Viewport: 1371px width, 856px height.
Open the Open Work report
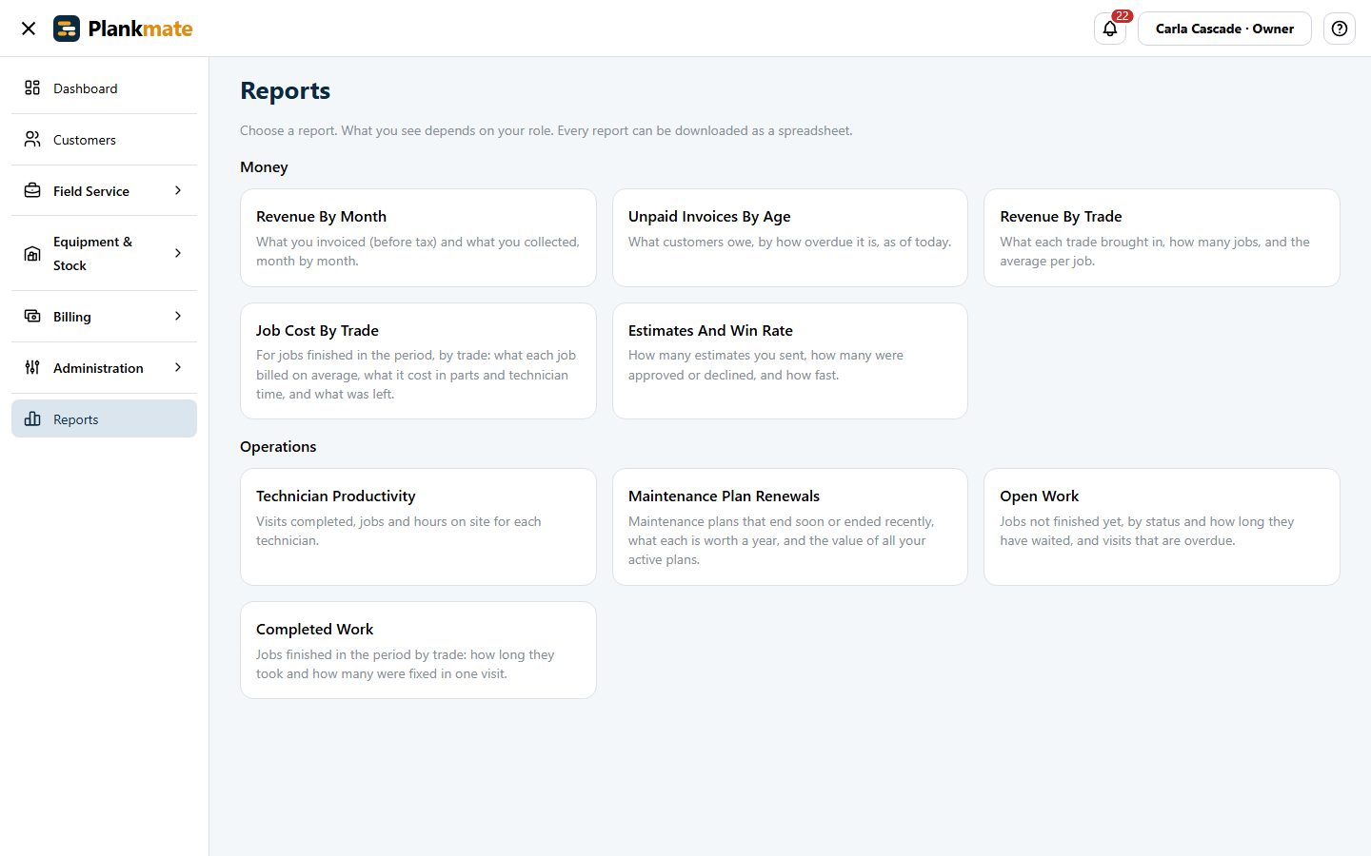pyautogui.click(x=1162, y=527)
